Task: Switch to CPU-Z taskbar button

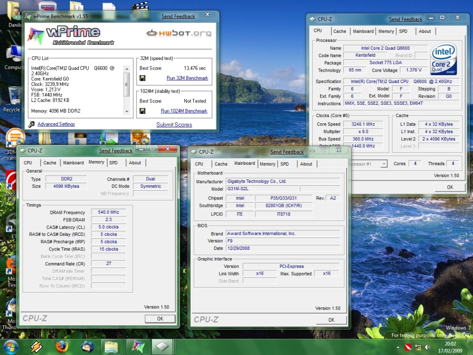Action: click(x=162, y=347)
